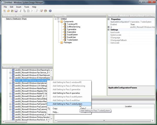Select 2 offlineServicing in the Answer File tree
This screenshot has height=125, width=157.
tap(73, 27)
